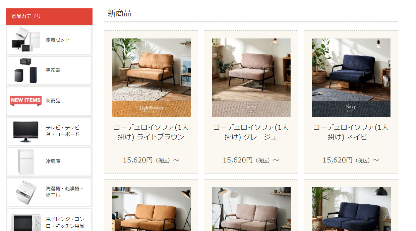Select the テレビ・テレビ台・ローボード category
The height and width of the screenshot is (231, 416).
[63, 131]
